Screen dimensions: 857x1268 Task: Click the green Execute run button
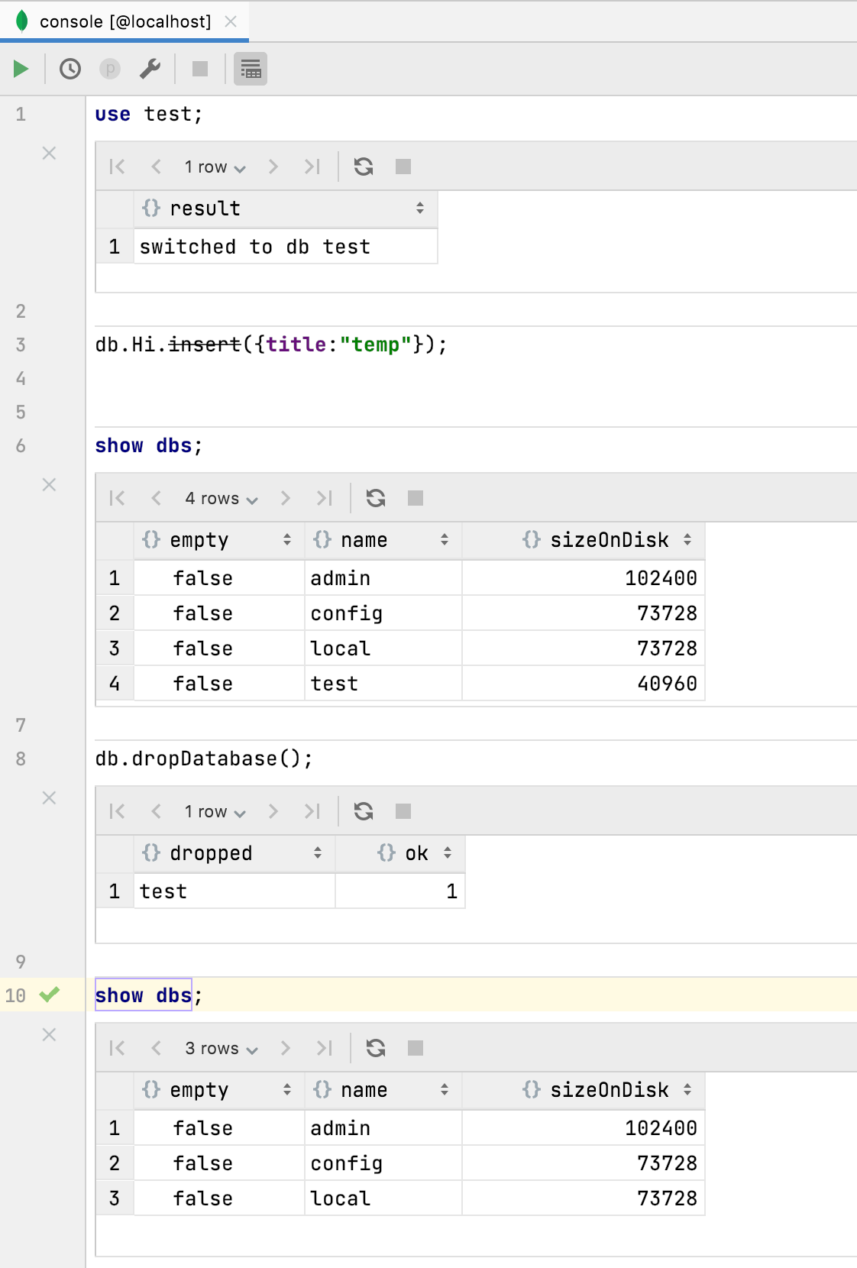click(21, 69)
